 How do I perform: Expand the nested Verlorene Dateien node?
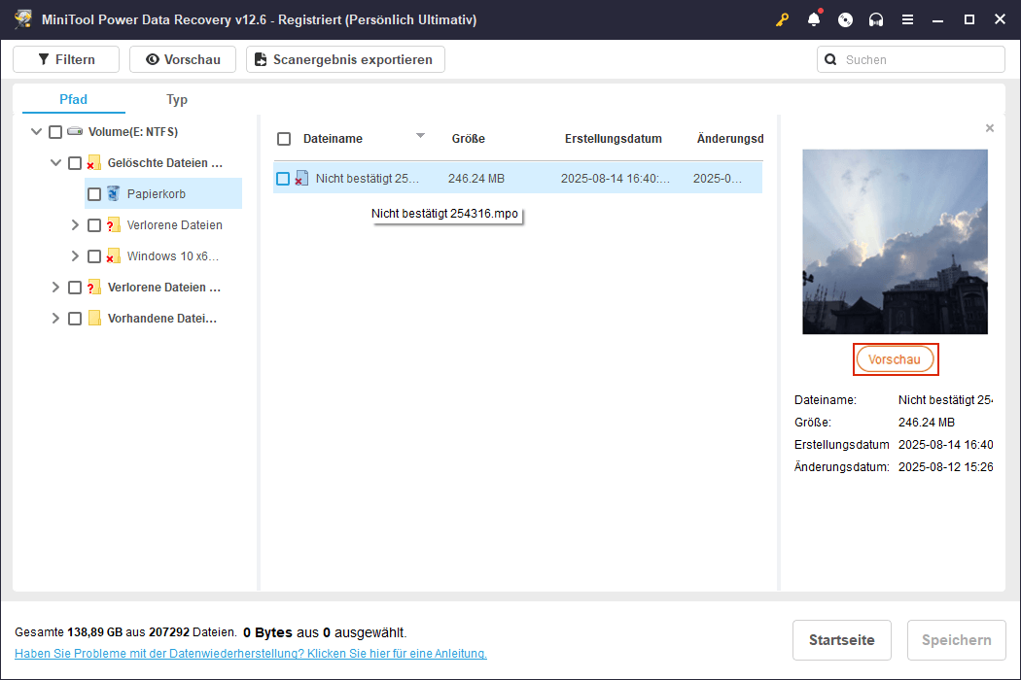coord(75,225)
